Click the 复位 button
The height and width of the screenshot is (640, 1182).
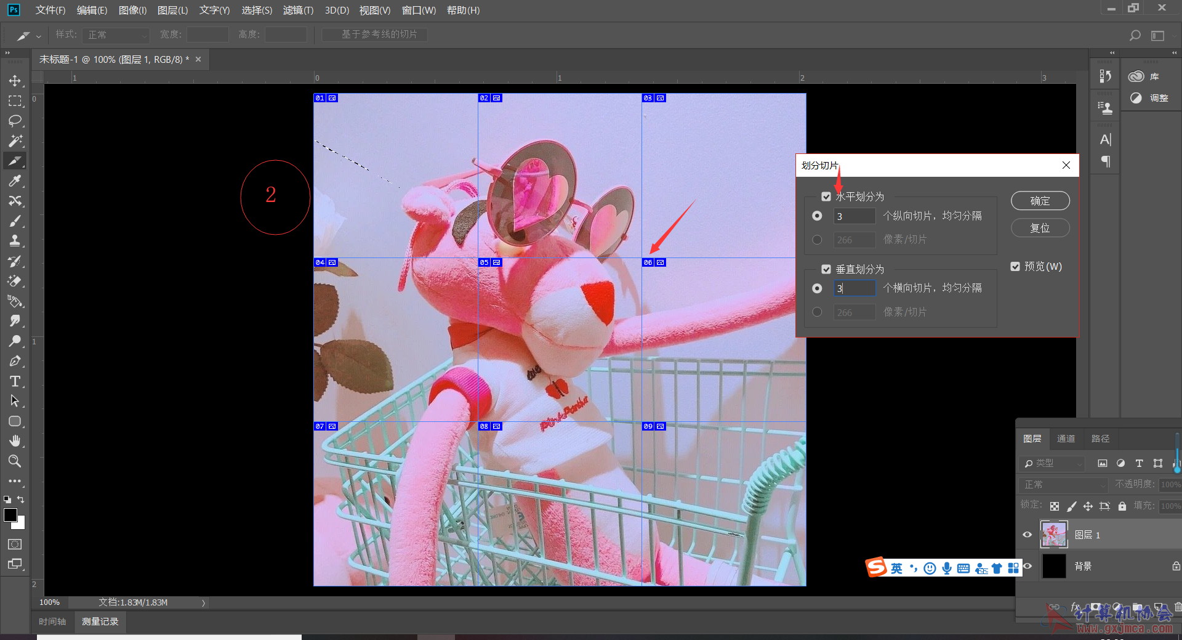click(1040, 228)
